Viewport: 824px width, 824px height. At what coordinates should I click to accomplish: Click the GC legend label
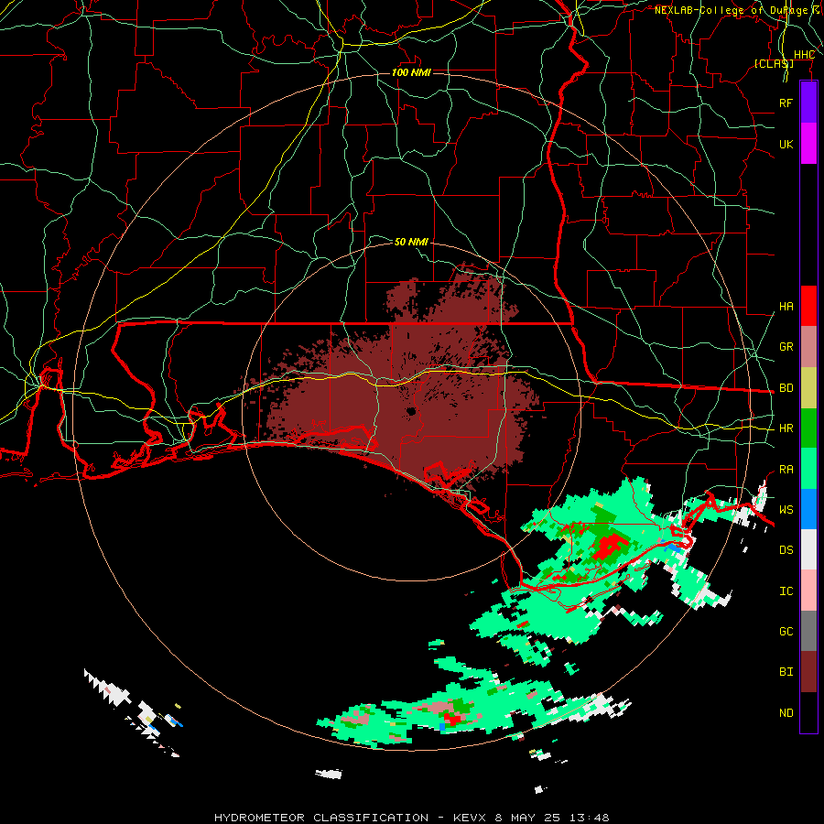[786, 632]
